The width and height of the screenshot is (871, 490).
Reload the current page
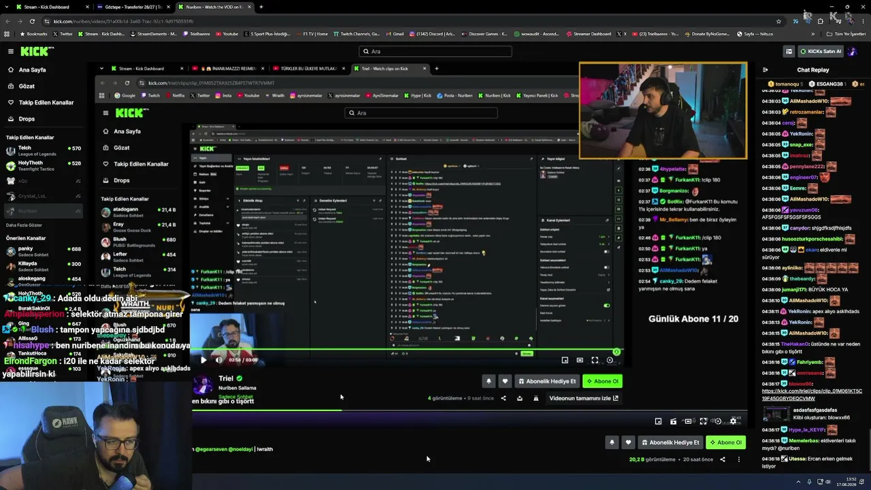pyautogui.click(x=32, y=21)
